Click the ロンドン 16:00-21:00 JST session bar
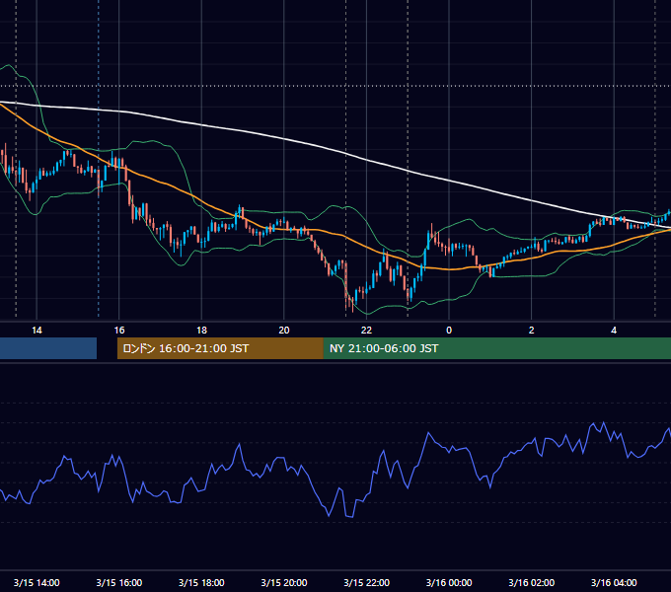Viewport: 671px width, 592px height. pyautogui.click(x=220, y=348)
